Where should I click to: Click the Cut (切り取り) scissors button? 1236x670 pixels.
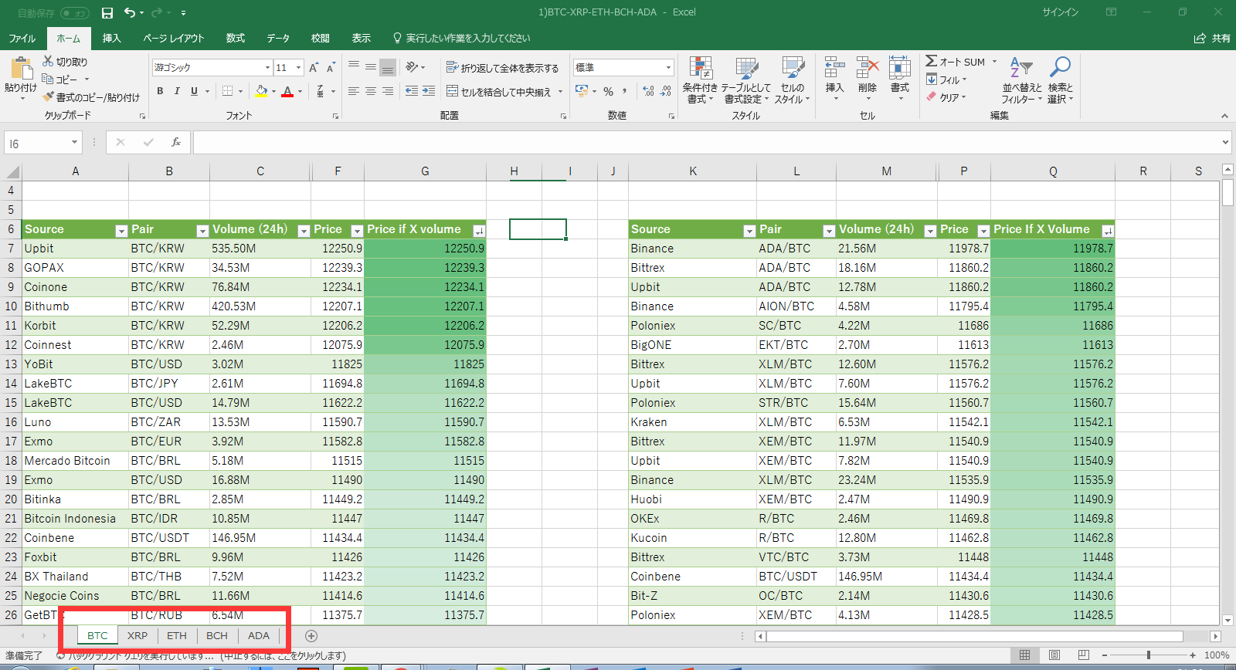click(x=65, y=62)
